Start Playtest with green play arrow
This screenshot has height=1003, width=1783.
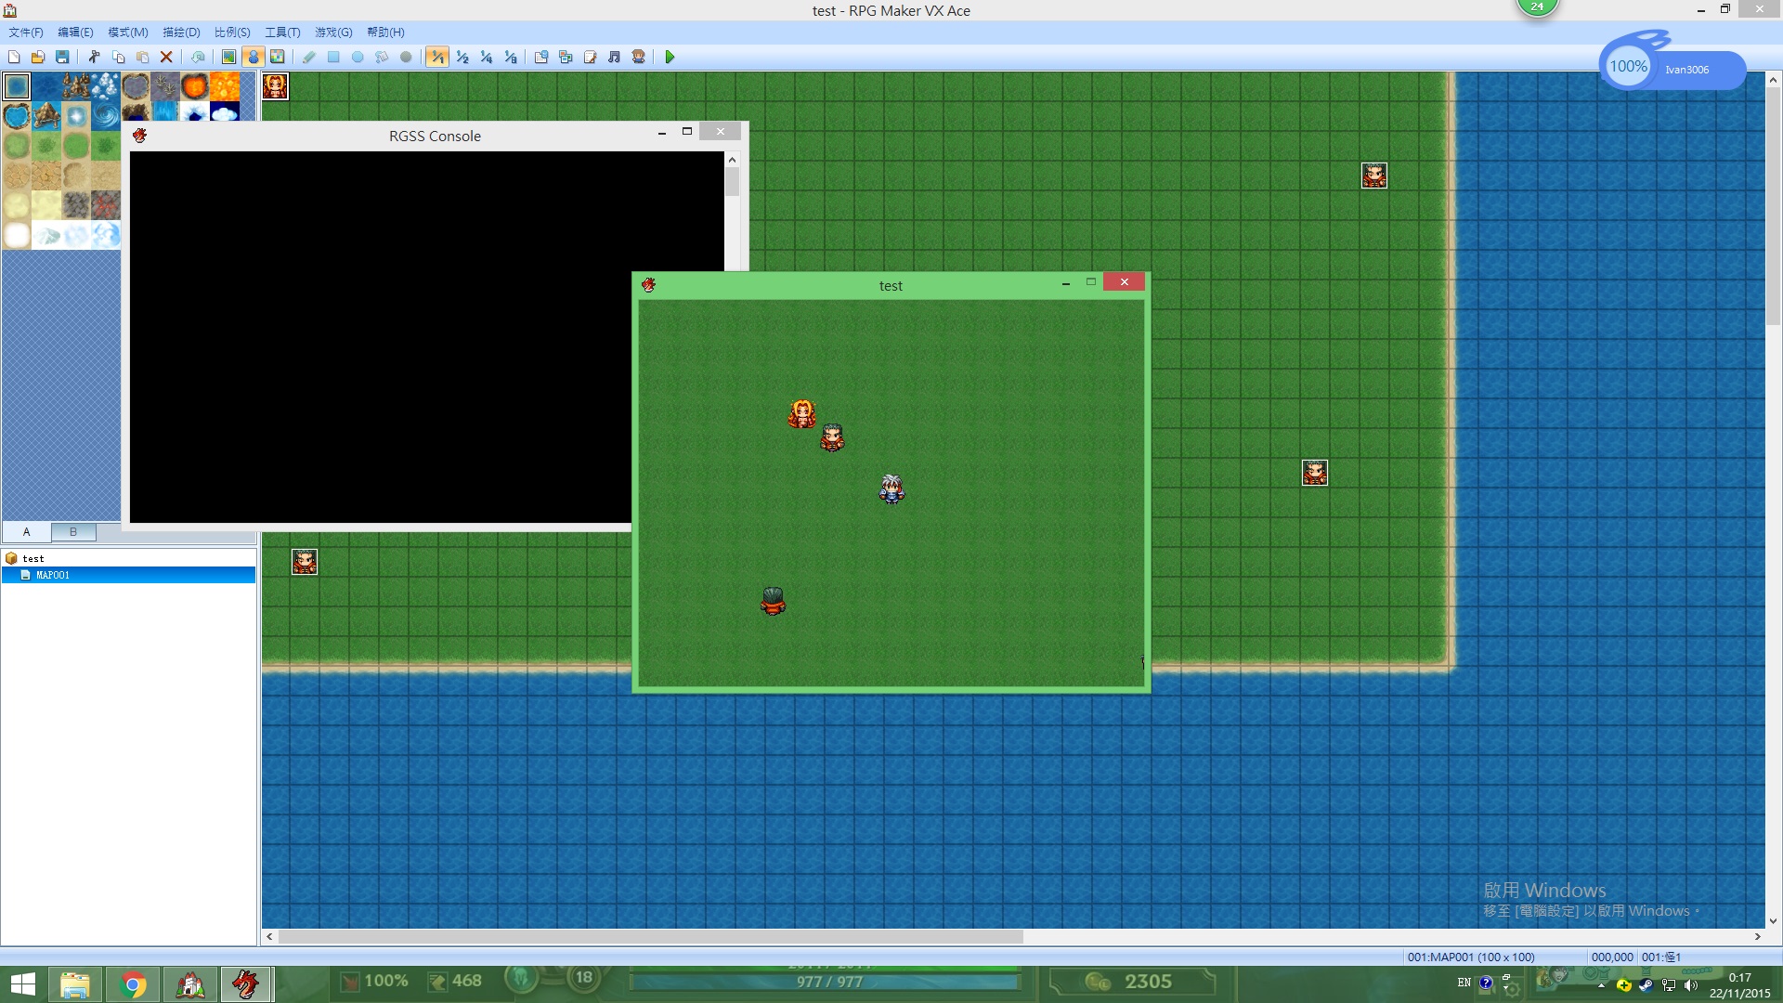[670, 58]
